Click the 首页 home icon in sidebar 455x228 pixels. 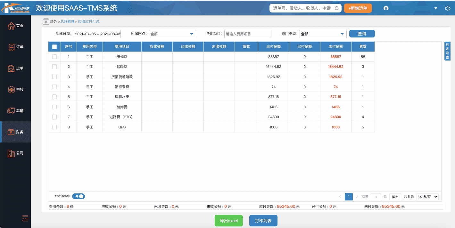click(x=11, y=26)
